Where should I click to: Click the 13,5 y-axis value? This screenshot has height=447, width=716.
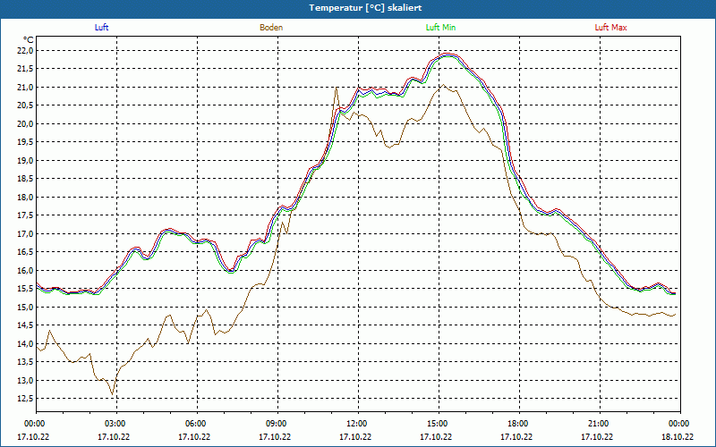pos(24,362)
